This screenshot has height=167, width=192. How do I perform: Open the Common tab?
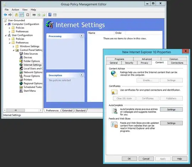tap(174, 59)
